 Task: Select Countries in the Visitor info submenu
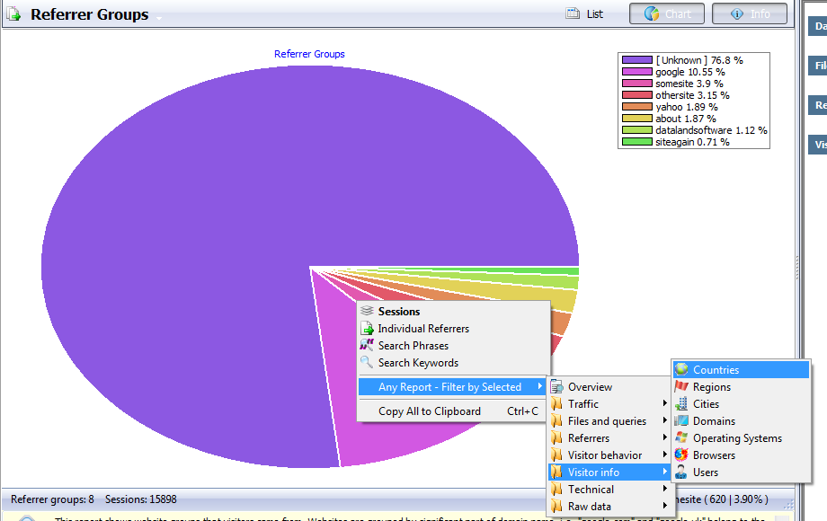click(741, 370)
